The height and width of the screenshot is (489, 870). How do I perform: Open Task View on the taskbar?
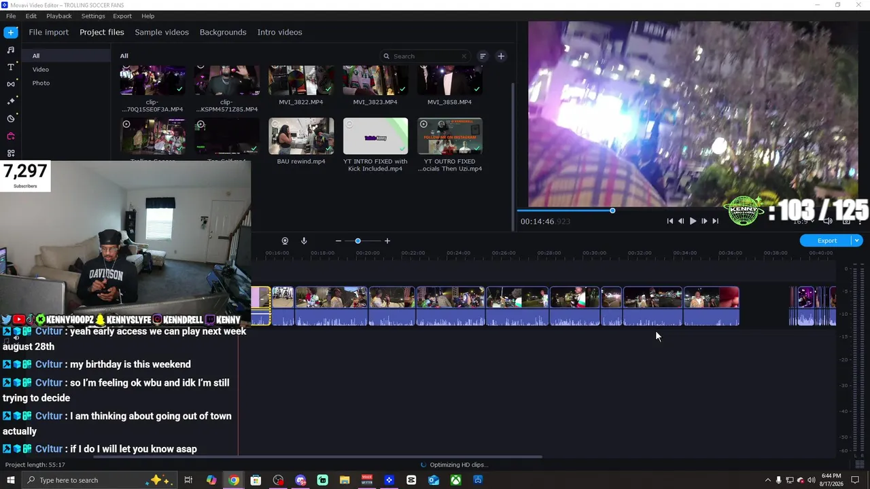pyautogui.click(x=188, y=480)
